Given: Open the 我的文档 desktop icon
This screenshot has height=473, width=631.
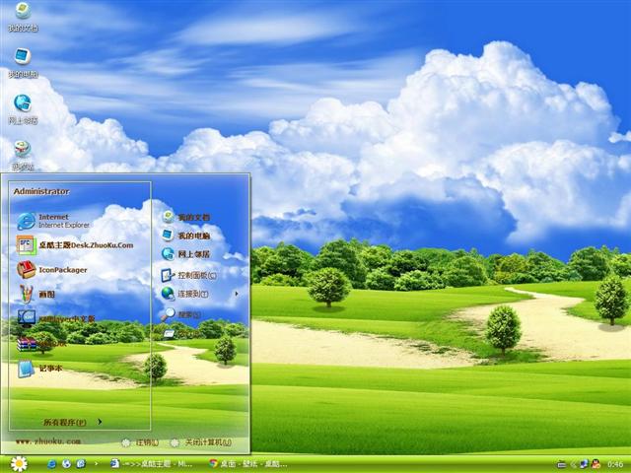Looking at the screenshot, I should (23, 17).
